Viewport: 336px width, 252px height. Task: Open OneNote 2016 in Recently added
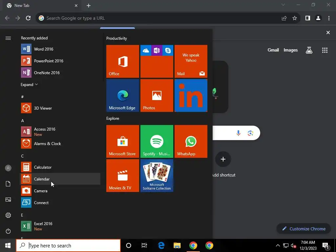[60, 73]
